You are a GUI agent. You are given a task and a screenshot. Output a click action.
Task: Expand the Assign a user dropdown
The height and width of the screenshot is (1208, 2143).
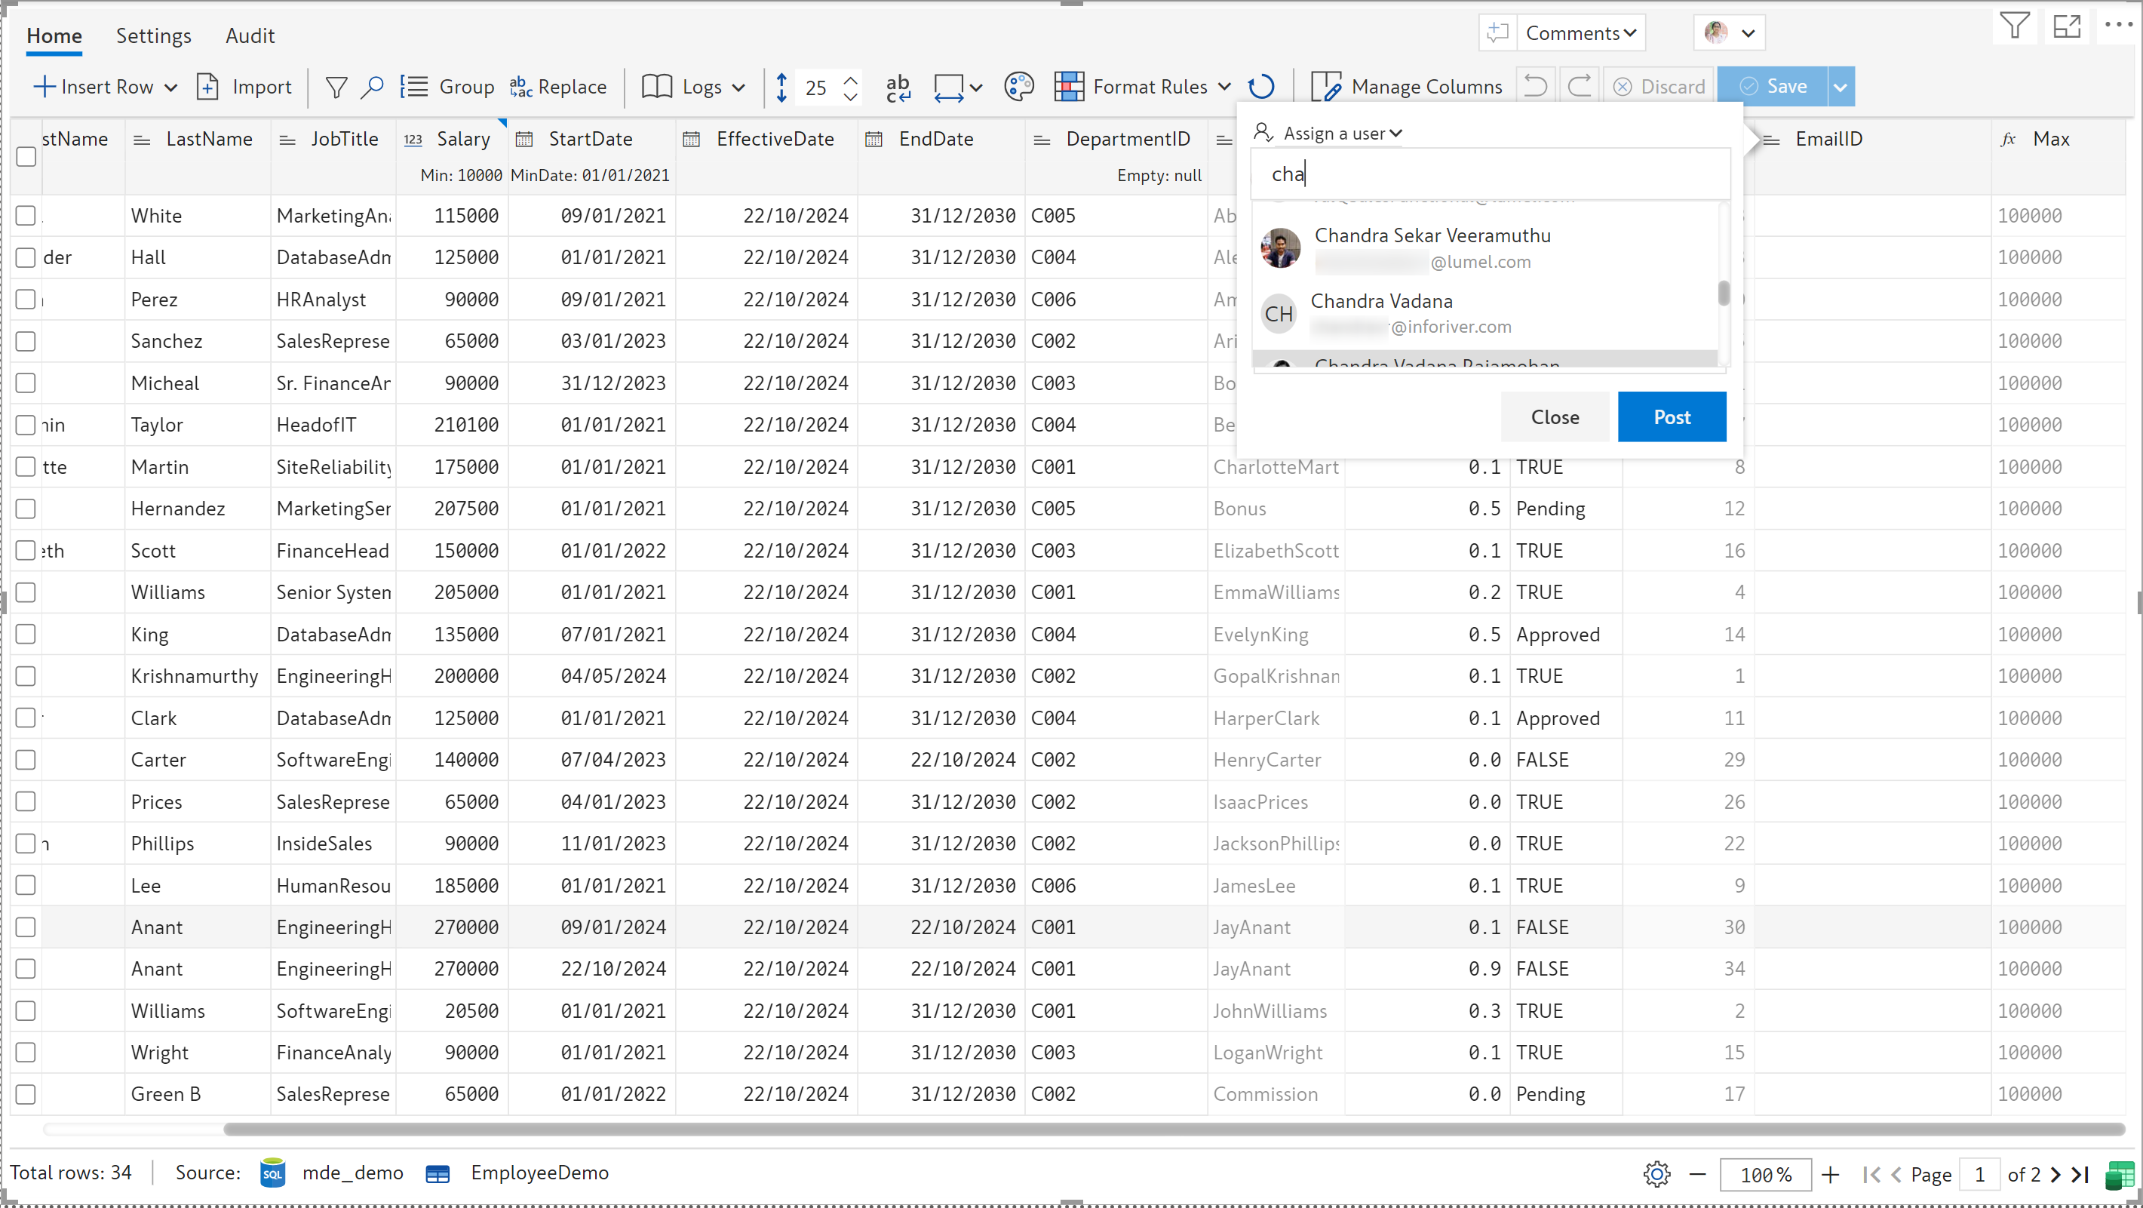(1342, 133)
